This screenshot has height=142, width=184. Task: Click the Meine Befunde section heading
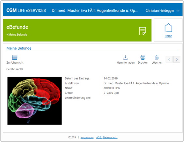[x=19, y=48]
